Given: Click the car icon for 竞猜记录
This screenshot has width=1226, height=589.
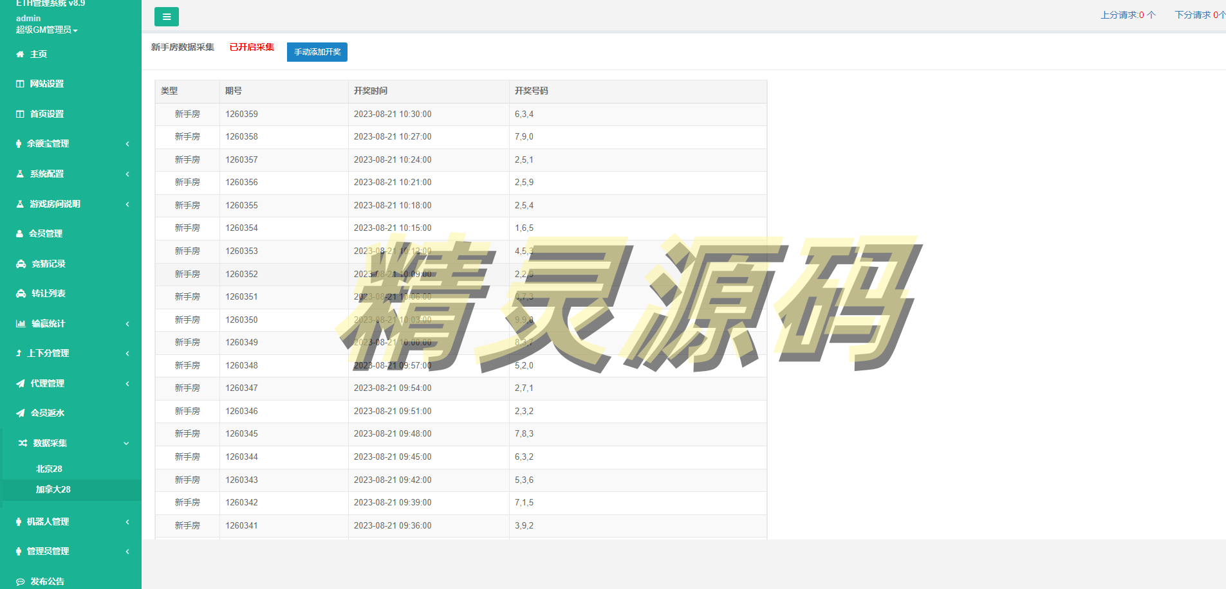Looking at the screenshot, I should tap(21, 264).
